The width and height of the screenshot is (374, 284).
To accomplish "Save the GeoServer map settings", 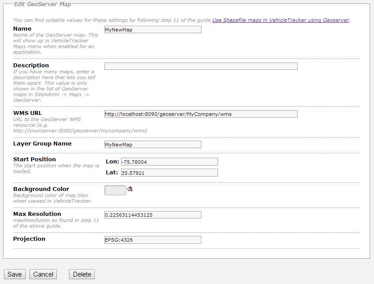I will 14,274.
